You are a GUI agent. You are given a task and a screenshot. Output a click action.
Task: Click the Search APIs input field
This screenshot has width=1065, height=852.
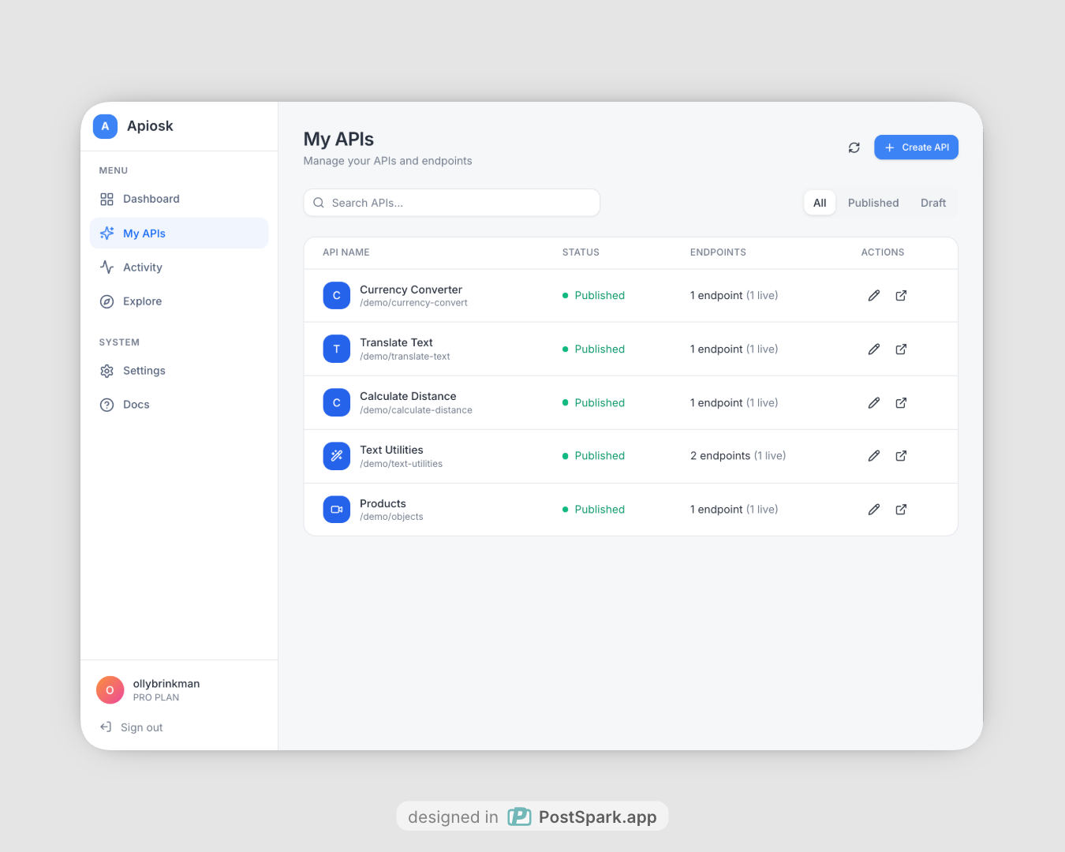pos(451,203)
